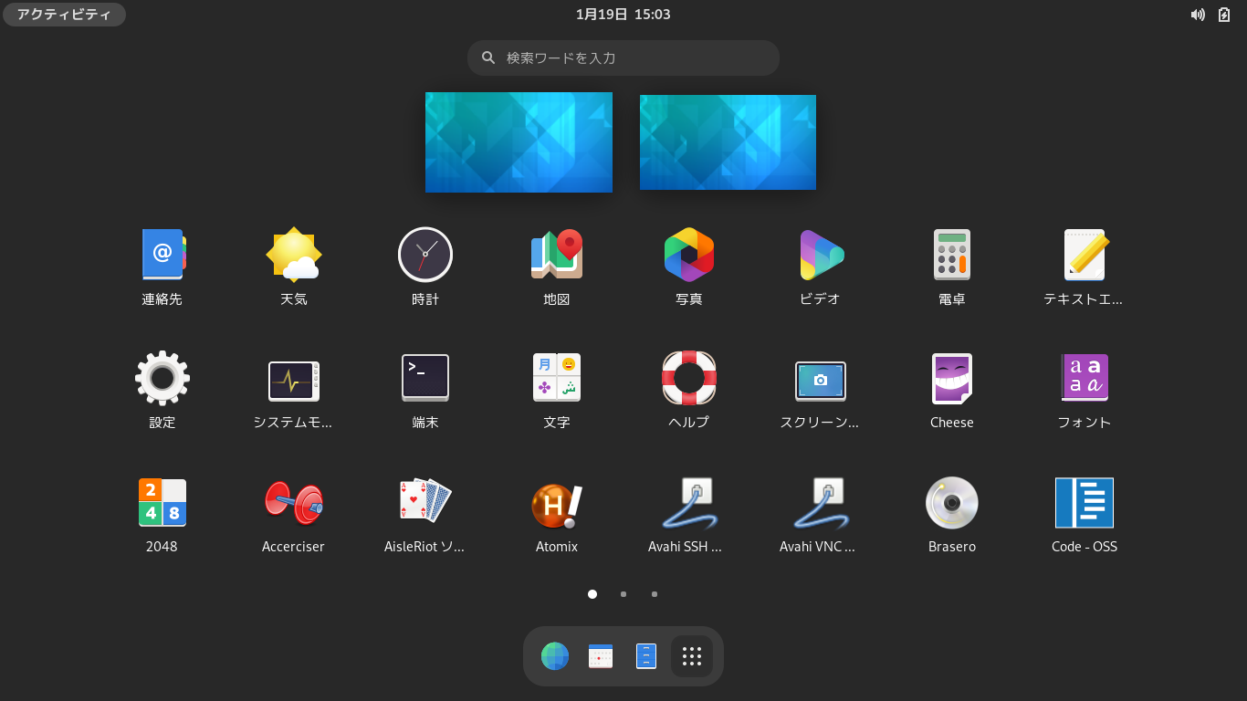The width and height of the screenshot is (1247, 701).
Task: Start the 2048 game
Action: [162, 502]
